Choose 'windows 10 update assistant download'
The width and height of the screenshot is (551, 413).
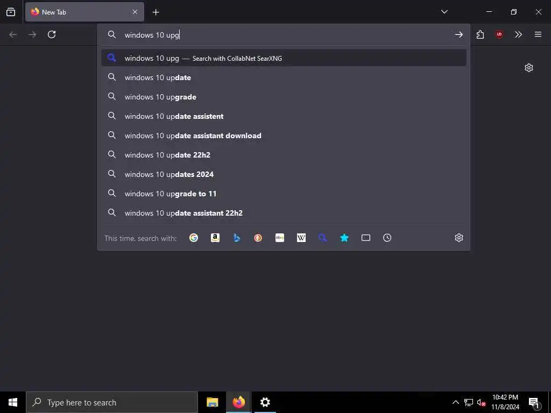click(284, 135)
